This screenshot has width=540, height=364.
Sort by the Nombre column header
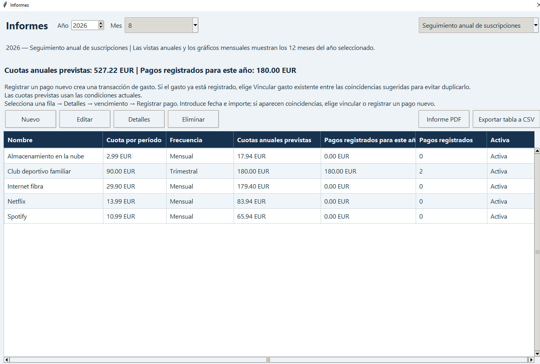pyautogui.click(x=53, y=140)
